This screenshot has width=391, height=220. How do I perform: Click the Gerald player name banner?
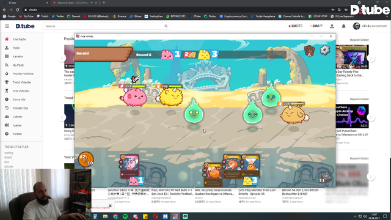coord(103,54)
